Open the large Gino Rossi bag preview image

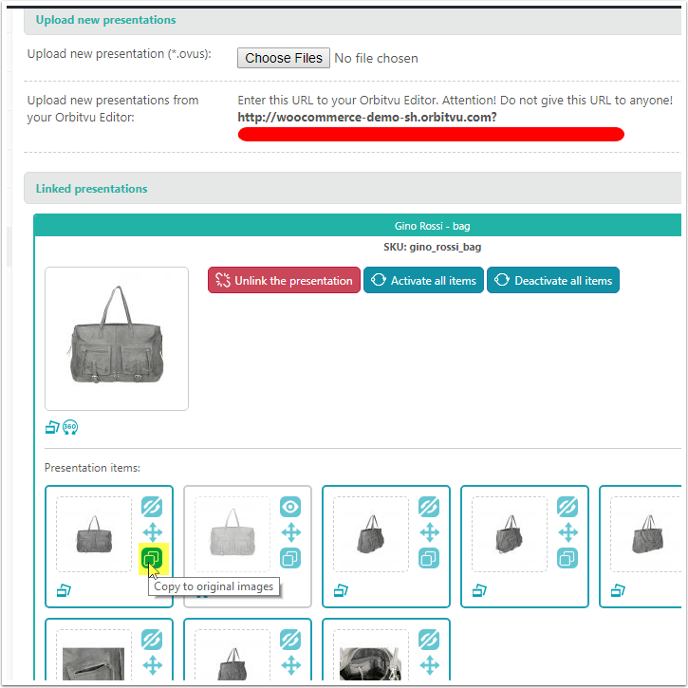117,339
